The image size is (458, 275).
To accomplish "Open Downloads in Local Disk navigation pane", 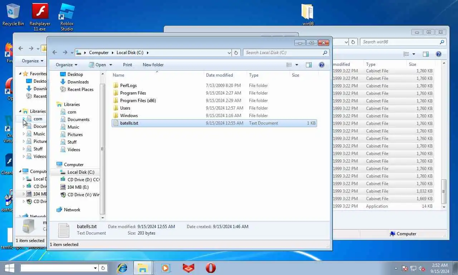I will coord(78,82).
